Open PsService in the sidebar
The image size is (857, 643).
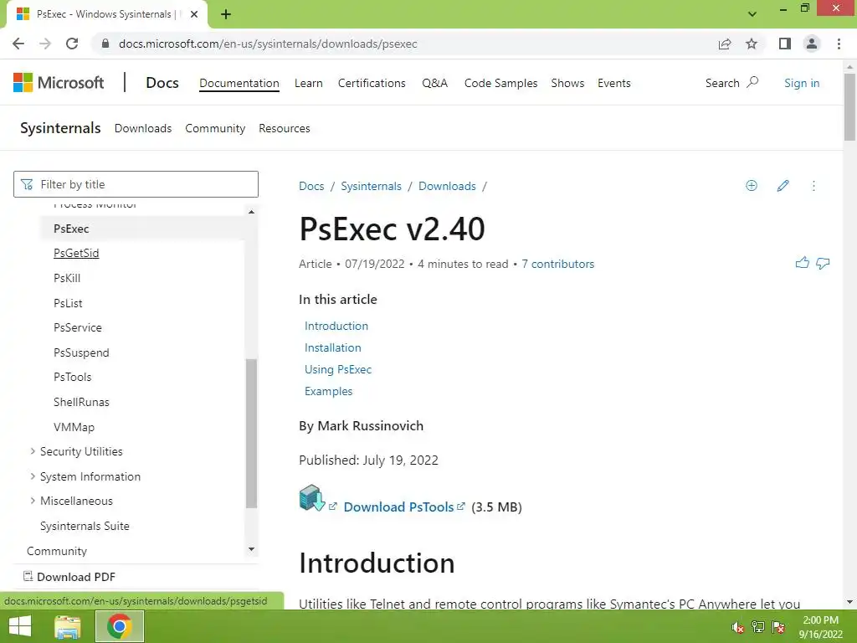78,327
